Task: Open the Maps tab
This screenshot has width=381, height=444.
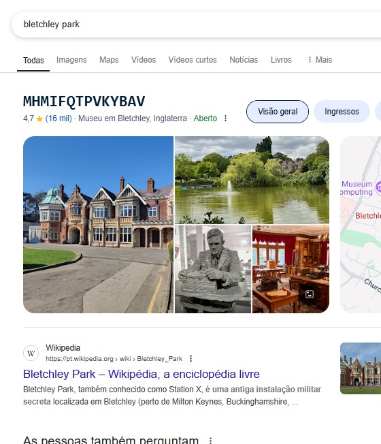Action: coord(109,60)
